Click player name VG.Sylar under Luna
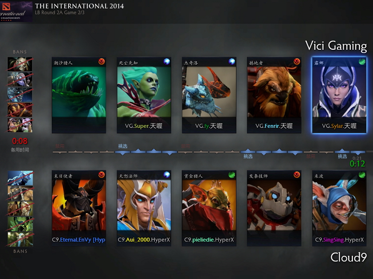Screen dimensions: 373x279 pyautogui.click(x=339, y=126)
